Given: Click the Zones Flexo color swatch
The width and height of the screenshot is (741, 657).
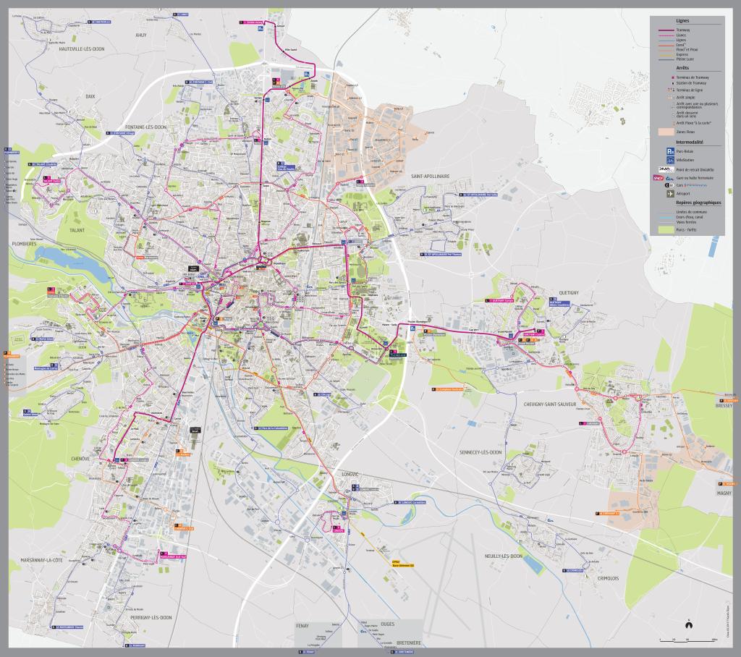Looking at the screenshot, I should [x=666, y=132].
